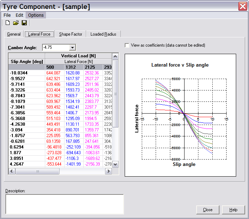Click the vertical scrollbar thumb
The width and height of the screenshot is (249, 219).
click(115, 94)
